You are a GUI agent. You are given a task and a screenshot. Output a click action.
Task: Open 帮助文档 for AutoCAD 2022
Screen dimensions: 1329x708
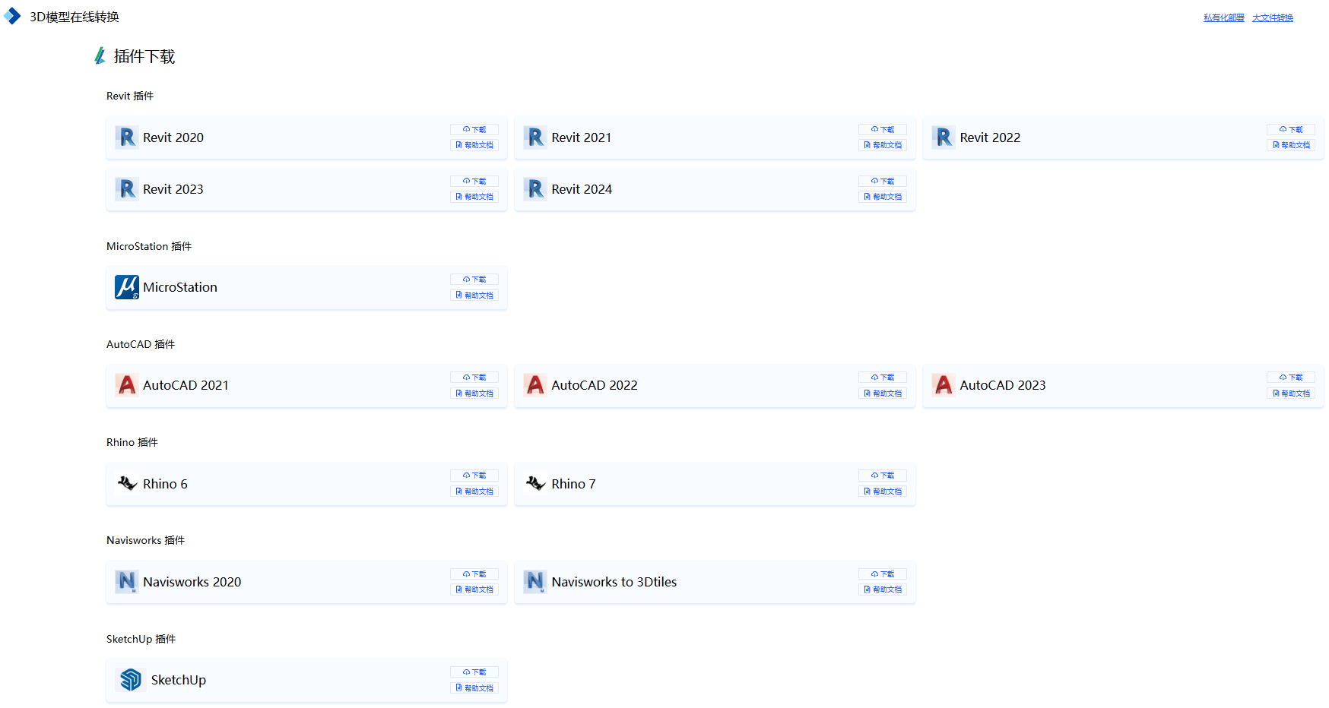[x=883, y=393]
